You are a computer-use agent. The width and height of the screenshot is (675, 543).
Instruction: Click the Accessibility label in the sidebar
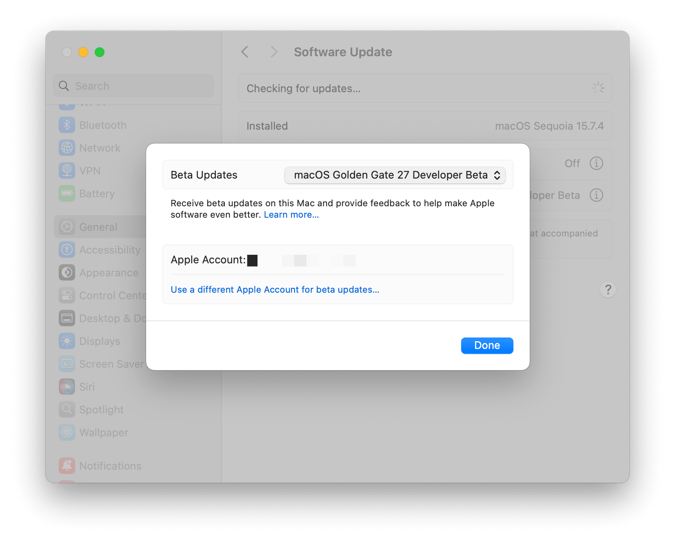[110, 250]
